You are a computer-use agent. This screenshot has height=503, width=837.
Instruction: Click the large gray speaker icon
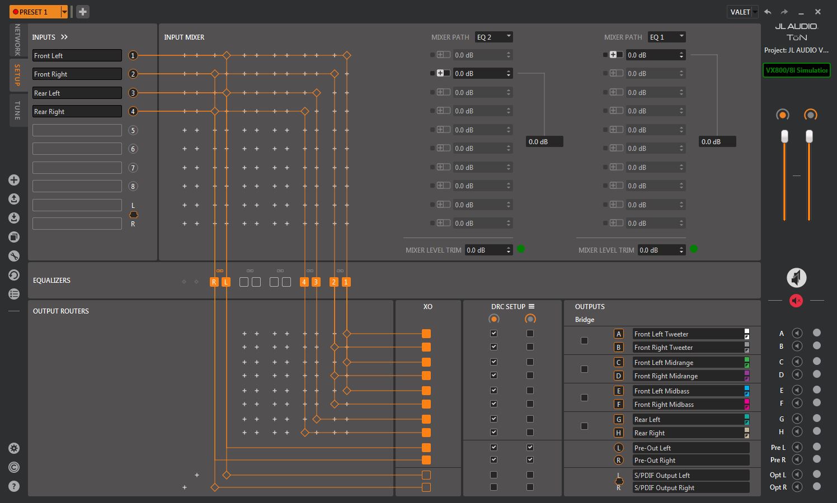[797, 278]
